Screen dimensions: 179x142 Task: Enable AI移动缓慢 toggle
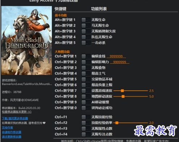86,102
